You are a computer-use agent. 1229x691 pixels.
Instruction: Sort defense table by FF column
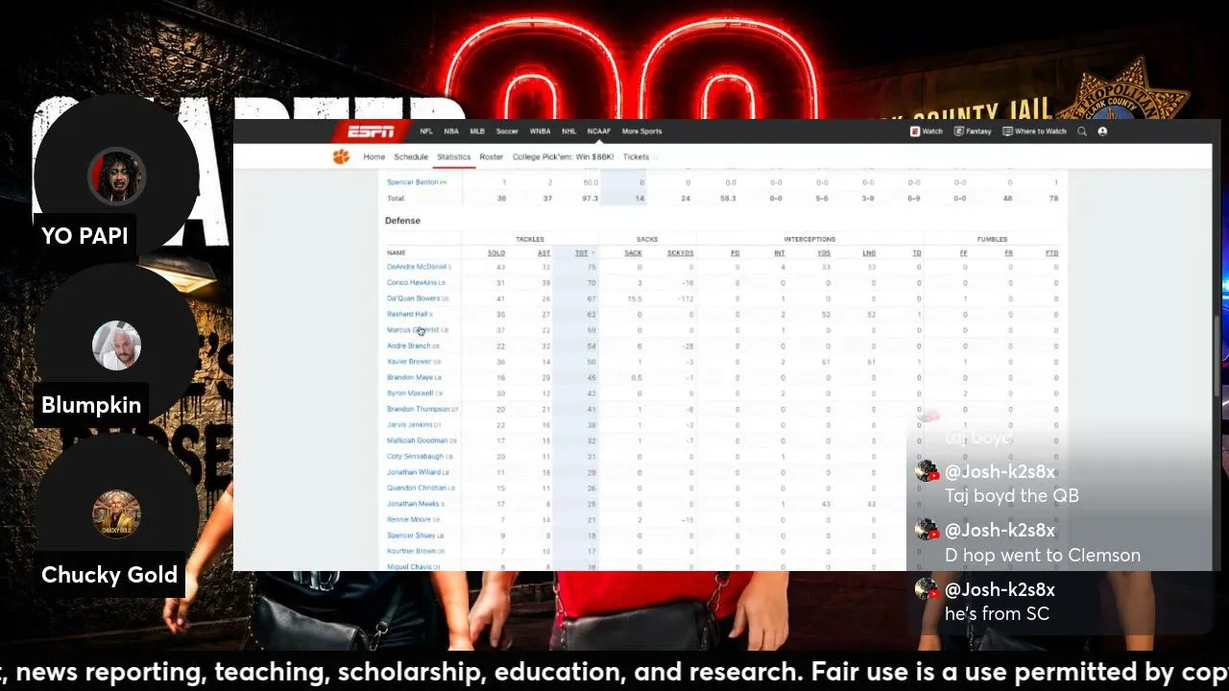click(x=964, y=253)
